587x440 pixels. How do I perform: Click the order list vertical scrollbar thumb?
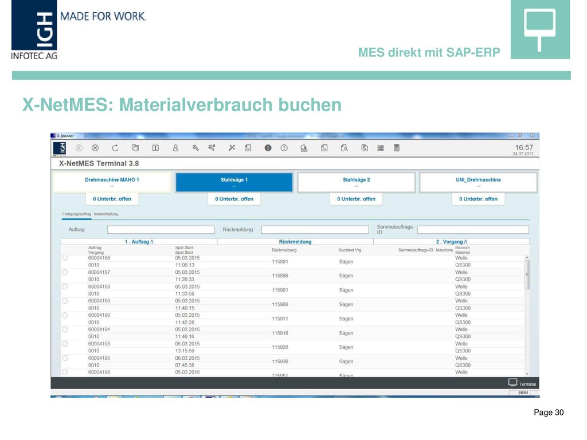point(527,274)
